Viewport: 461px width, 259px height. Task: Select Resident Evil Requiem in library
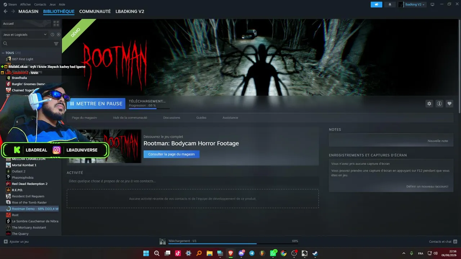point(28,196)
